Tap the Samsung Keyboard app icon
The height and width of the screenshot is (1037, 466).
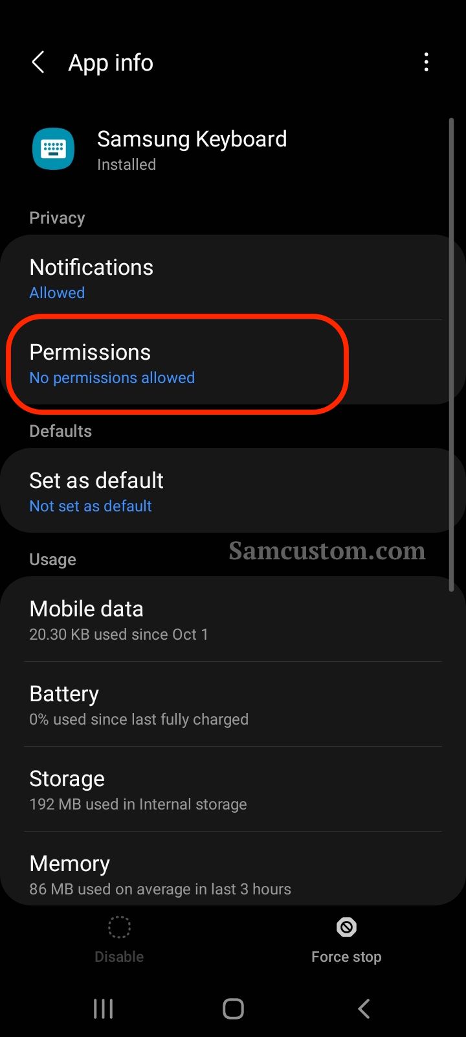click(53, 149)
